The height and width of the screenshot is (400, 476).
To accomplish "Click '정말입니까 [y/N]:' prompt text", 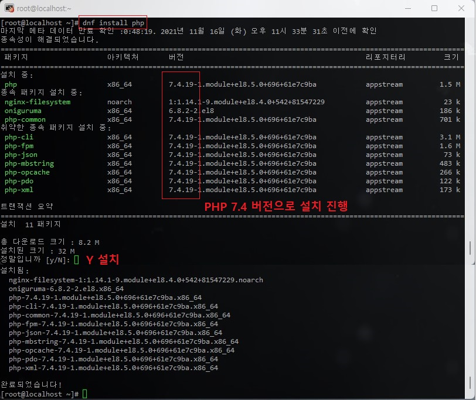I will [x=35, y=260].
